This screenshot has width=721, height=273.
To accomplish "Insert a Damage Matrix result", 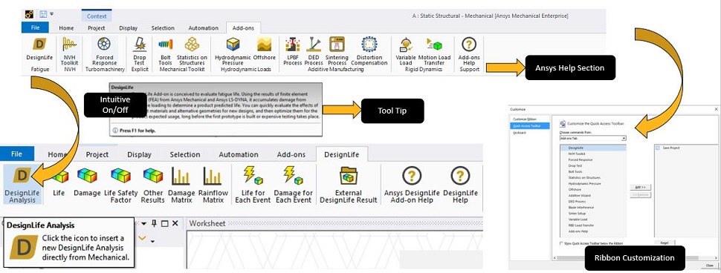I will point(181,185).
